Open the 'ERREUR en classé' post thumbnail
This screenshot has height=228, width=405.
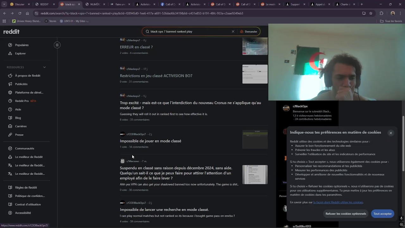pyautogui.click(x=255, y=46)
